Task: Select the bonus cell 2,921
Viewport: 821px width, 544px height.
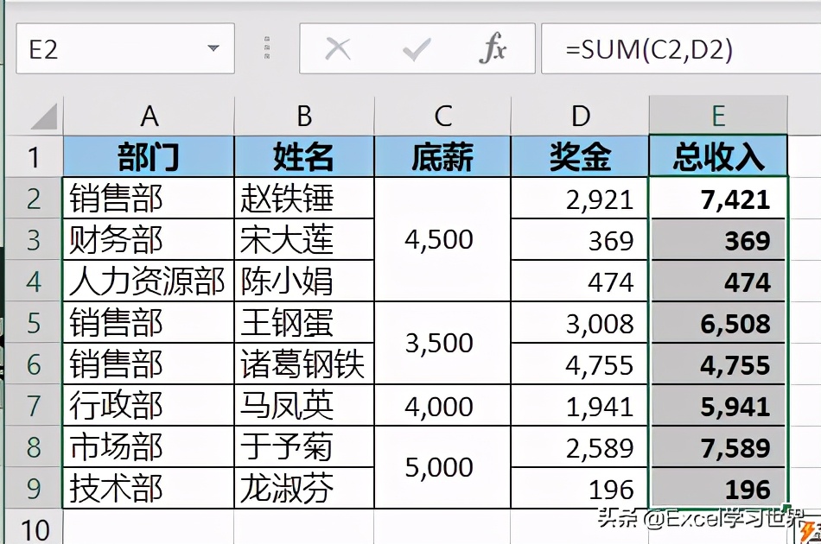Action: click(x=580, y=199)
